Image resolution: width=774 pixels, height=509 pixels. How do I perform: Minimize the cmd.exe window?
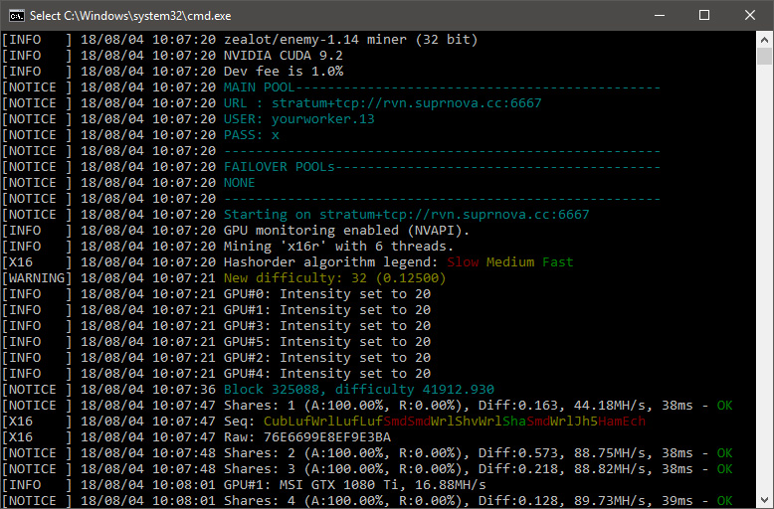pyautogui.click(x=660, y=15)
